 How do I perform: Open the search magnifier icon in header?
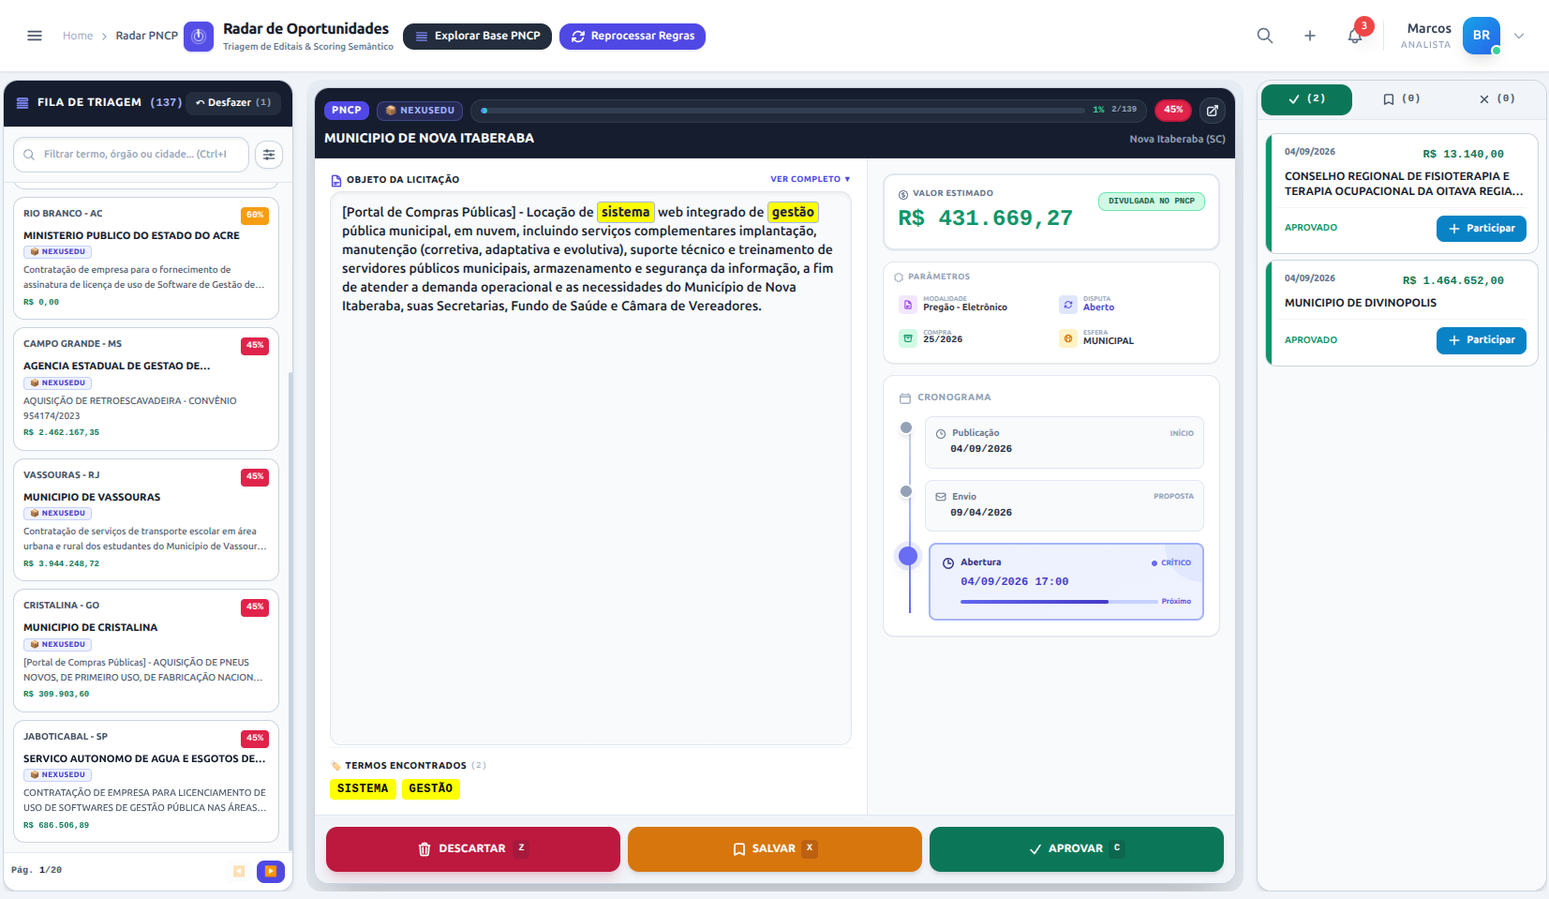(x=1264, y=36)
